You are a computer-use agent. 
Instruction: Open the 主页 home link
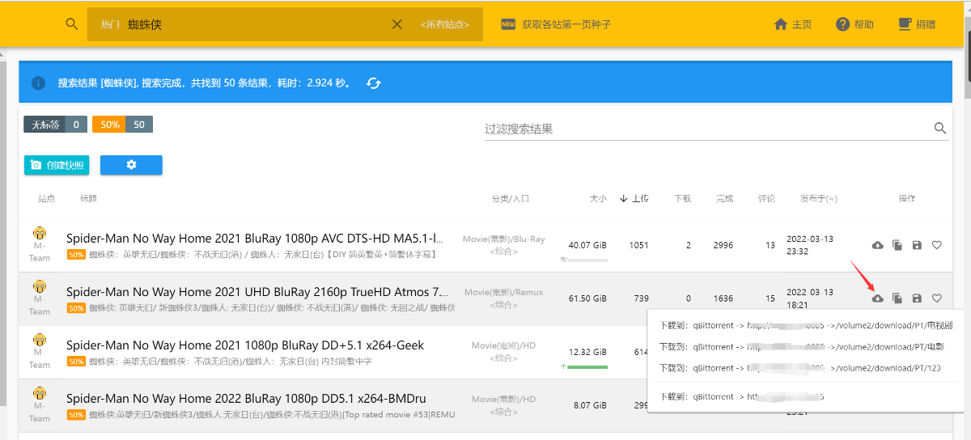click(x=793, y=24)
